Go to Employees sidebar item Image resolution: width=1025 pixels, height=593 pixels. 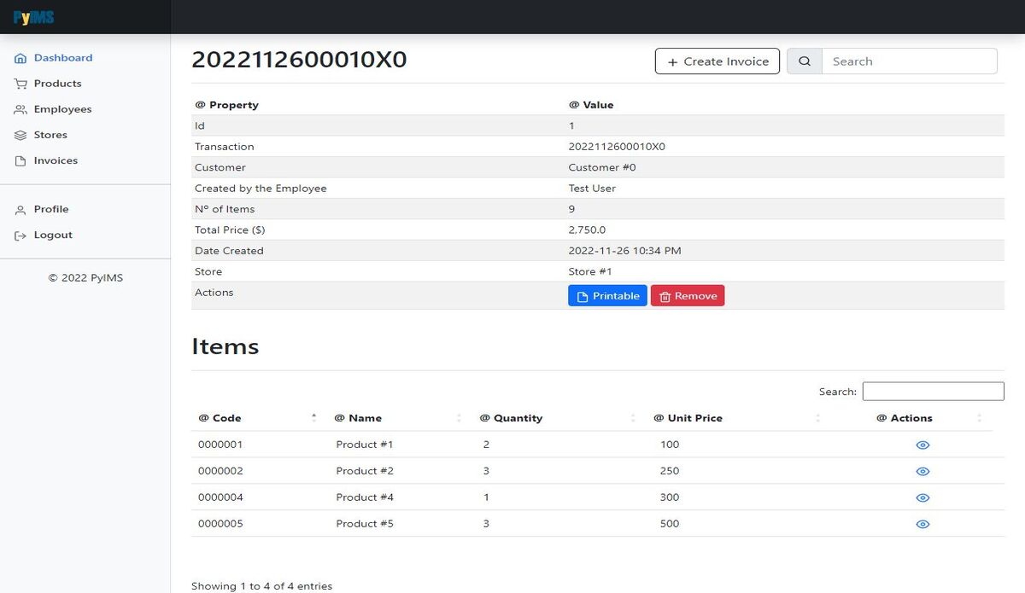[x=62, y=109]
